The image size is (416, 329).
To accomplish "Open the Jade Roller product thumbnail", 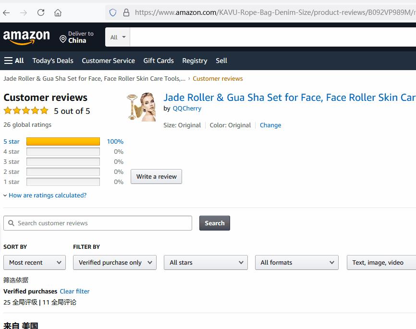I will pos(141,107).
